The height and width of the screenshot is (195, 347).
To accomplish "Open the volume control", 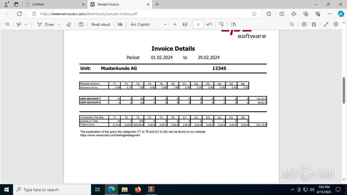I will click(312, 190).
